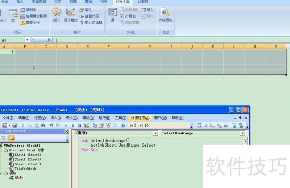This screenshot has height=188, width=290.
Task: Click Toggle Folders icon in project pane
Action: point(12,138)
